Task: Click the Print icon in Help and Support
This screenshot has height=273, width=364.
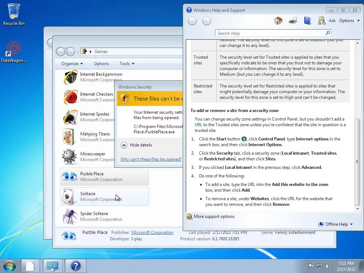Action: [293, 21]
